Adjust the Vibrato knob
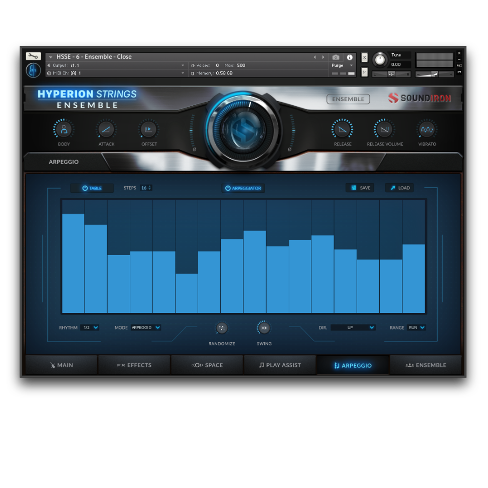The image size is (488, 488). coord(427,128)
